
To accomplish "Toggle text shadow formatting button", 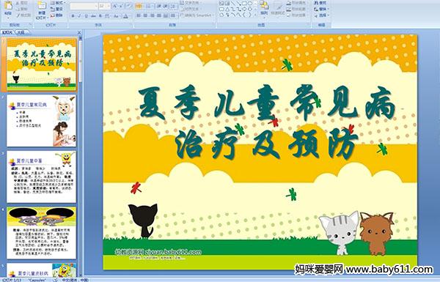I will tap(100, 16).
